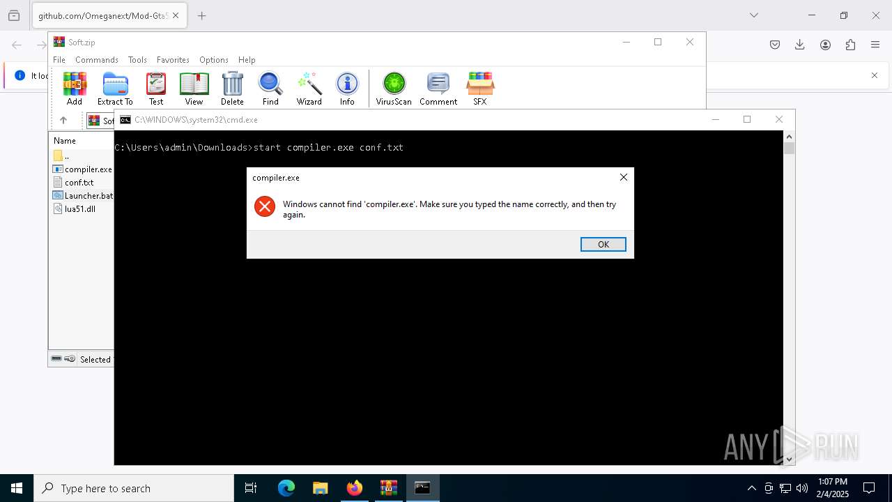Switch to Firefox on the taskbar
The image size is (892, 502).
[x=355, y=488]
